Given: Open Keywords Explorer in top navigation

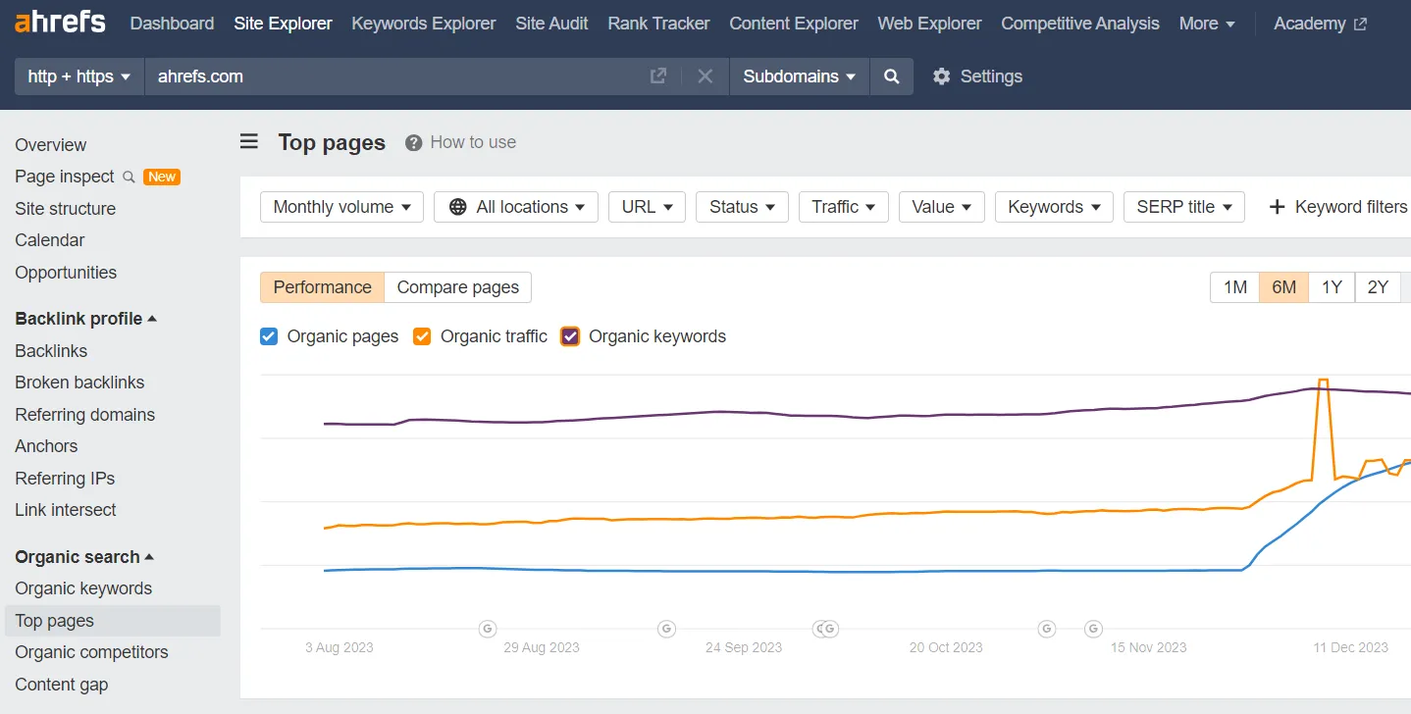Looking at the screenshot, I should tap(424, 24).
